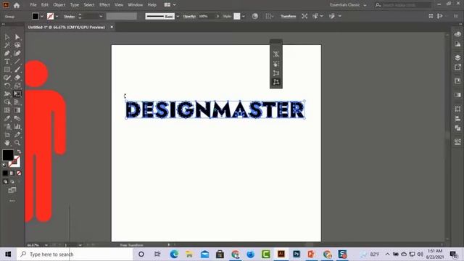Change the screen mode
This screenshot has height=261, width=464.
[x=12, y=190]
